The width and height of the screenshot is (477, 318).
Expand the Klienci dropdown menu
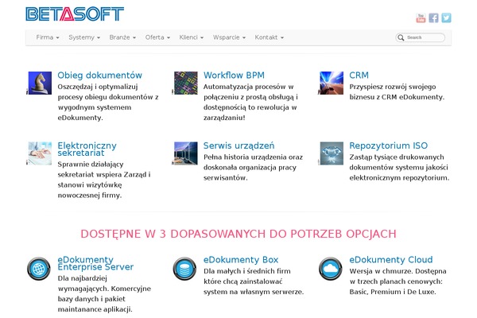[x=192, y=37]
